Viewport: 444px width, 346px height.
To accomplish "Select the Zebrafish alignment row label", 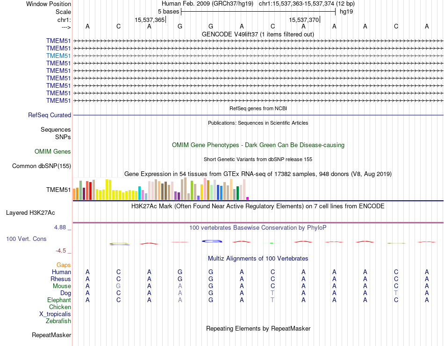I will click(58, 321).
